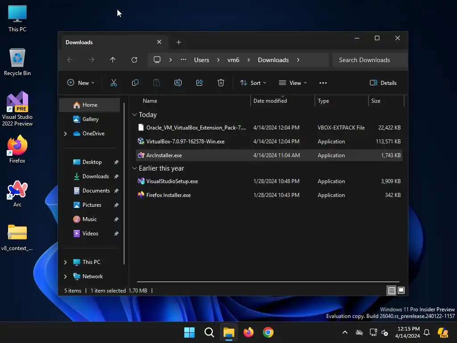Open Videos quick access folder
This screenshot has height=343, width=457.
pos(89,233)
